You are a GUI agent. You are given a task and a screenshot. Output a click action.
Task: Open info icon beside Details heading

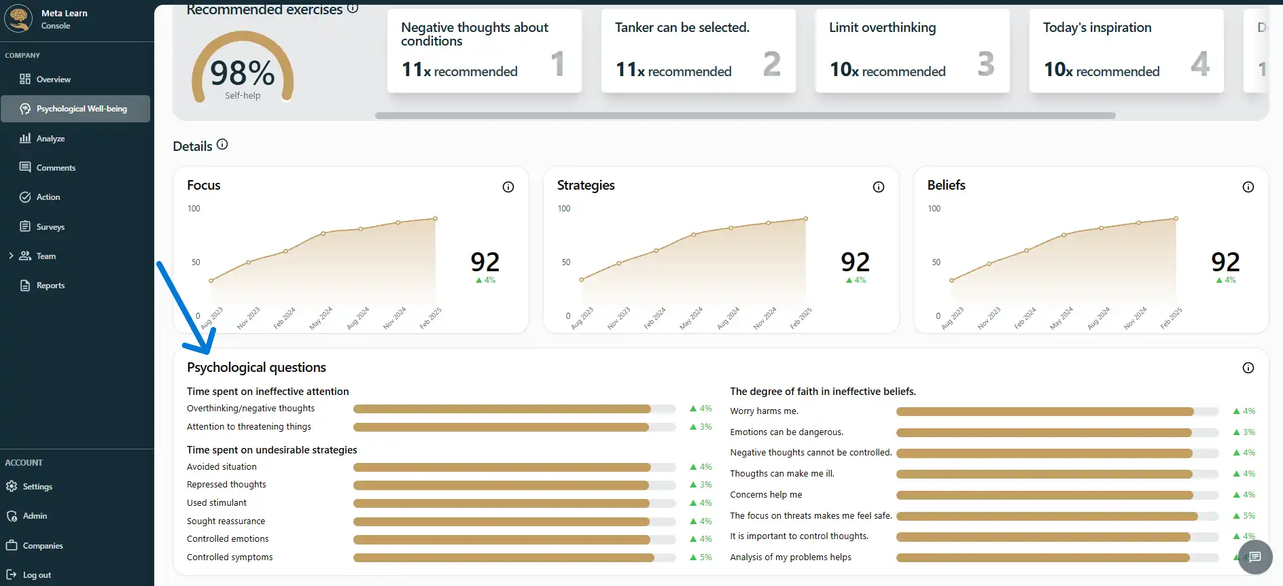(x=222, y=145)
